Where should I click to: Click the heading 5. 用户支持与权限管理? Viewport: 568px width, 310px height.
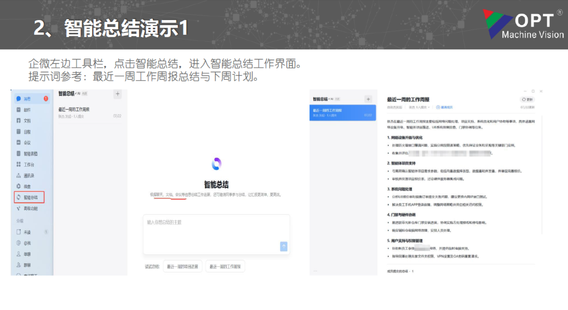click(405, 241)
